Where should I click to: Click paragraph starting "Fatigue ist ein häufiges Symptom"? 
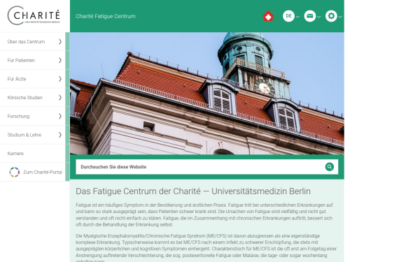(x=204, y=214)
